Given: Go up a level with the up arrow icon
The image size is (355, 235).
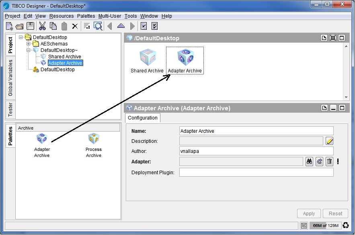Looking at the screenshot, I should point(121,26).
